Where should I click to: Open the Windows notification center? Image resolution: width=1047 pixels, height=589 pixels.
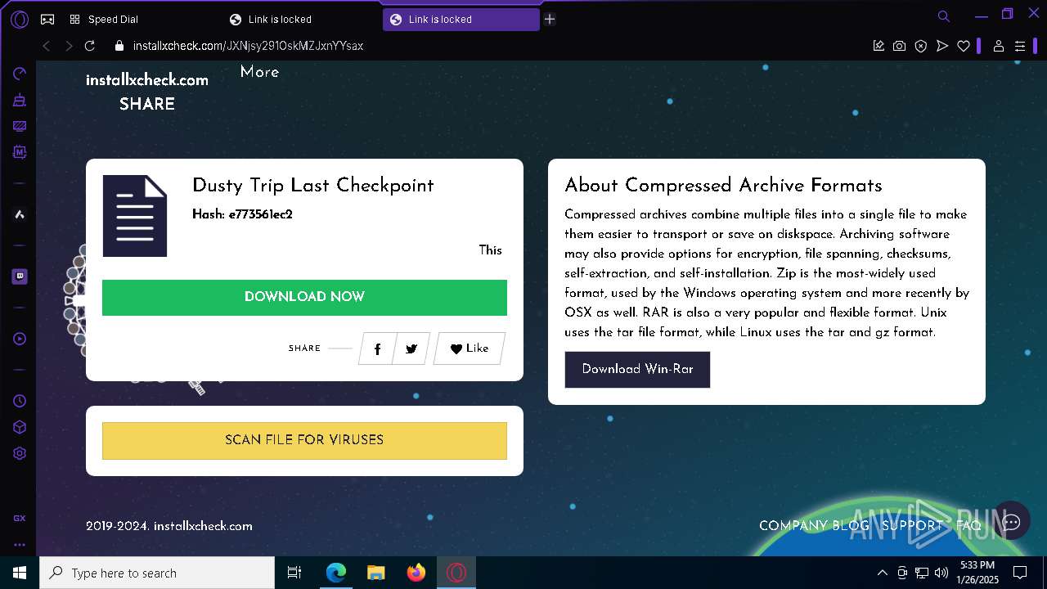(x=1020, y=573)
